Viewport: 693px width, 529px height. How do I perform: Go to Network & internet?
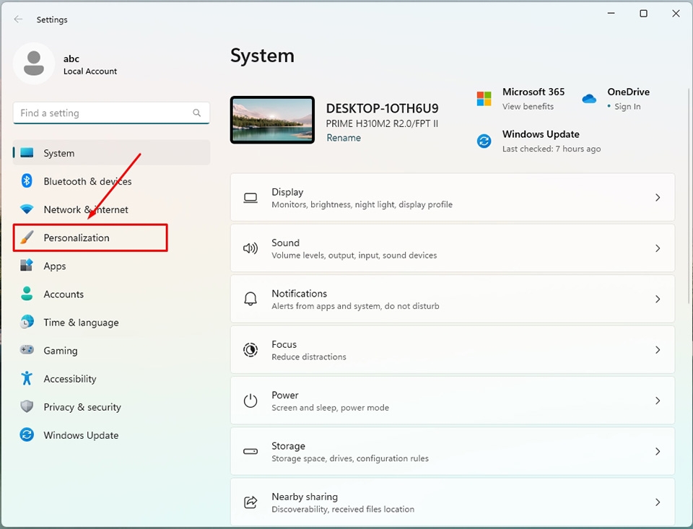click(x=111, y=209)
